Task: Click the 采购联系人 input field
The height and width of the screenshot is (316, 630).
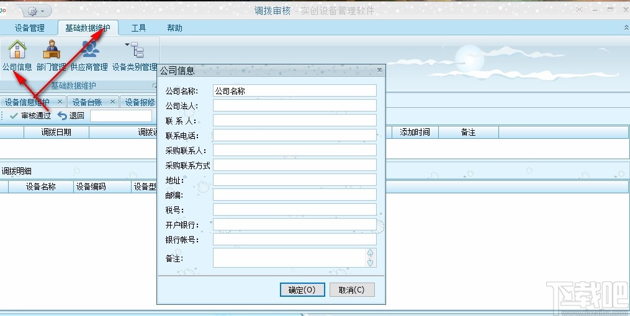Action: [x=294, y=150]
